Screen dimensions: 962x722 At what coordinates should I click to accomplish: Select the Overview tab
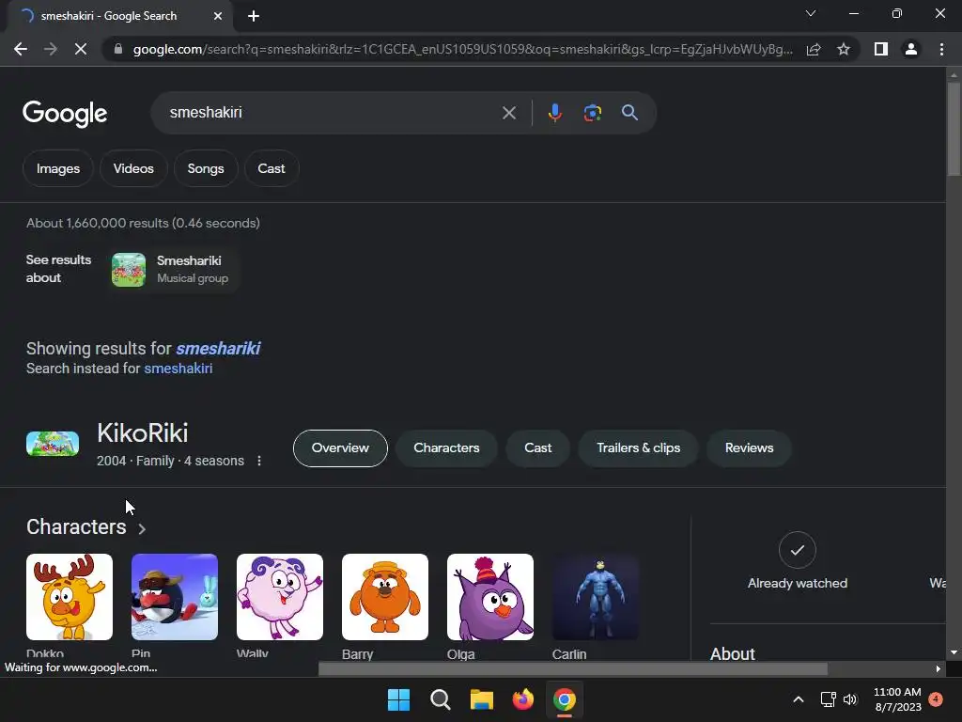340,448
